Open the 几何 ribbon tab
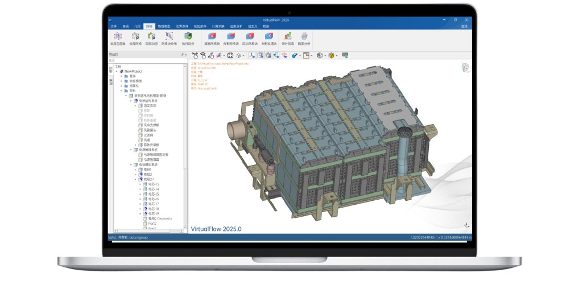The height and width of the screenshot is (285, 579). click(x=137, y=26)
